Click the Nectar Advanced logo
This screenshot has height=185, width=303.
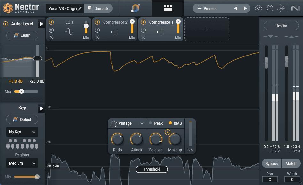[x=21, y=8]
